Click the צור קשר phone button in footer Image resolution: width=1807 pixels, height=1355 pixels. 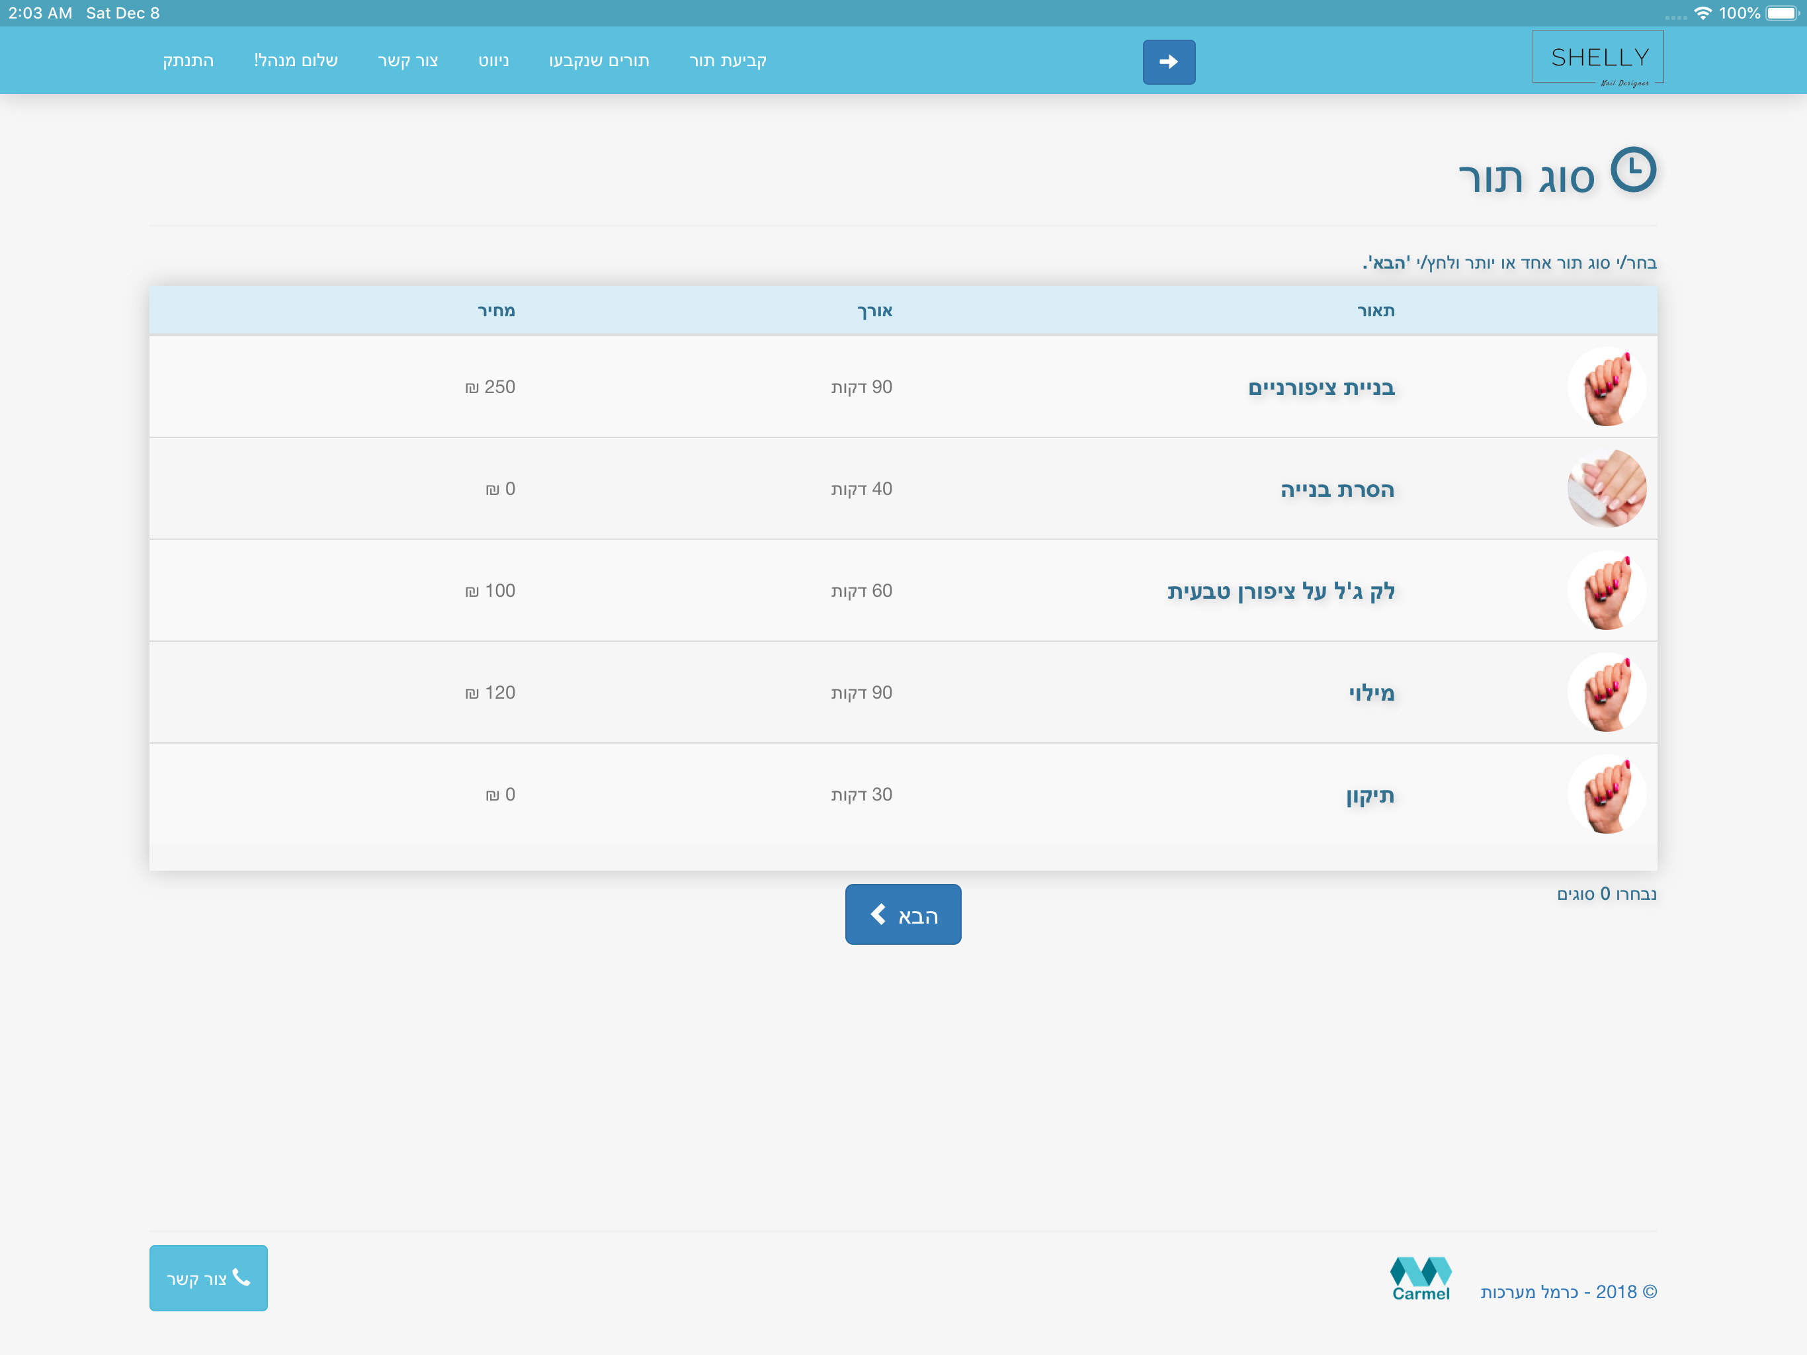[x=208, y=1278]
